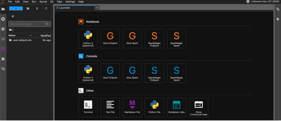Screen dimensions: 281x121
Task: Open Python 3 (ipykernel) notebook
Action: point(88,38)
